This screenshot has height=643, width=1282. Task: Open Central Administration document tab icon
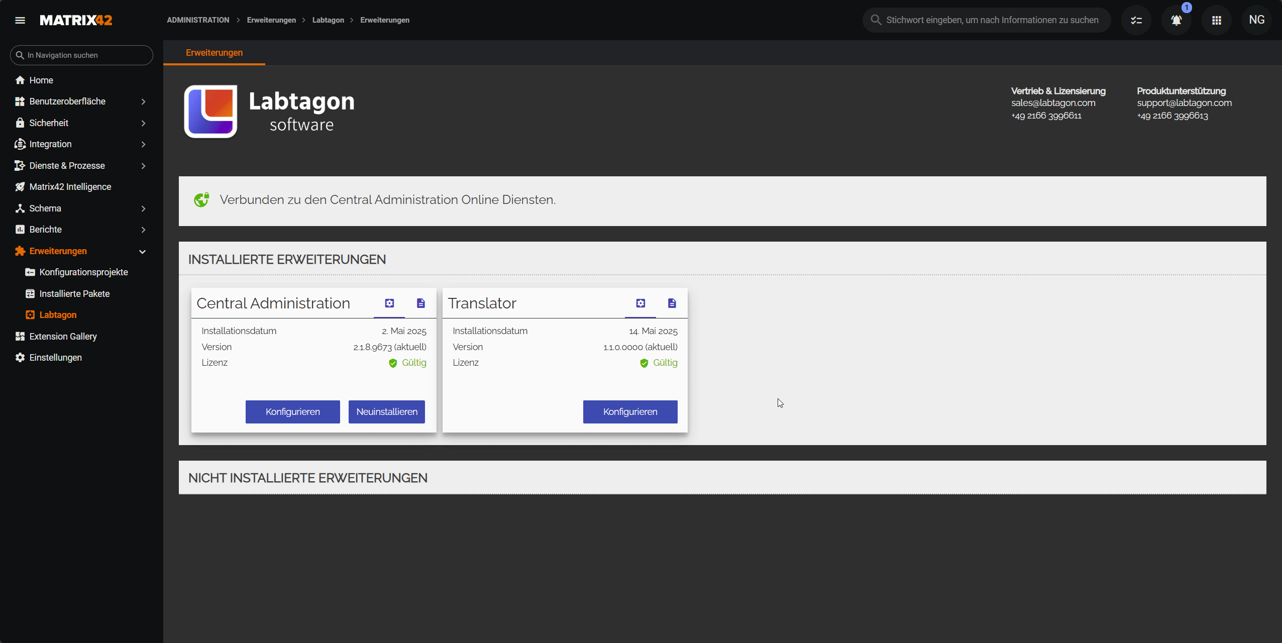421,303
